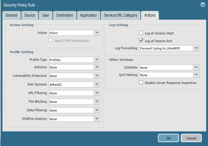Open the help icon in dialog header
This screenshot has height=146, width=208.
(x=203, y=5)
